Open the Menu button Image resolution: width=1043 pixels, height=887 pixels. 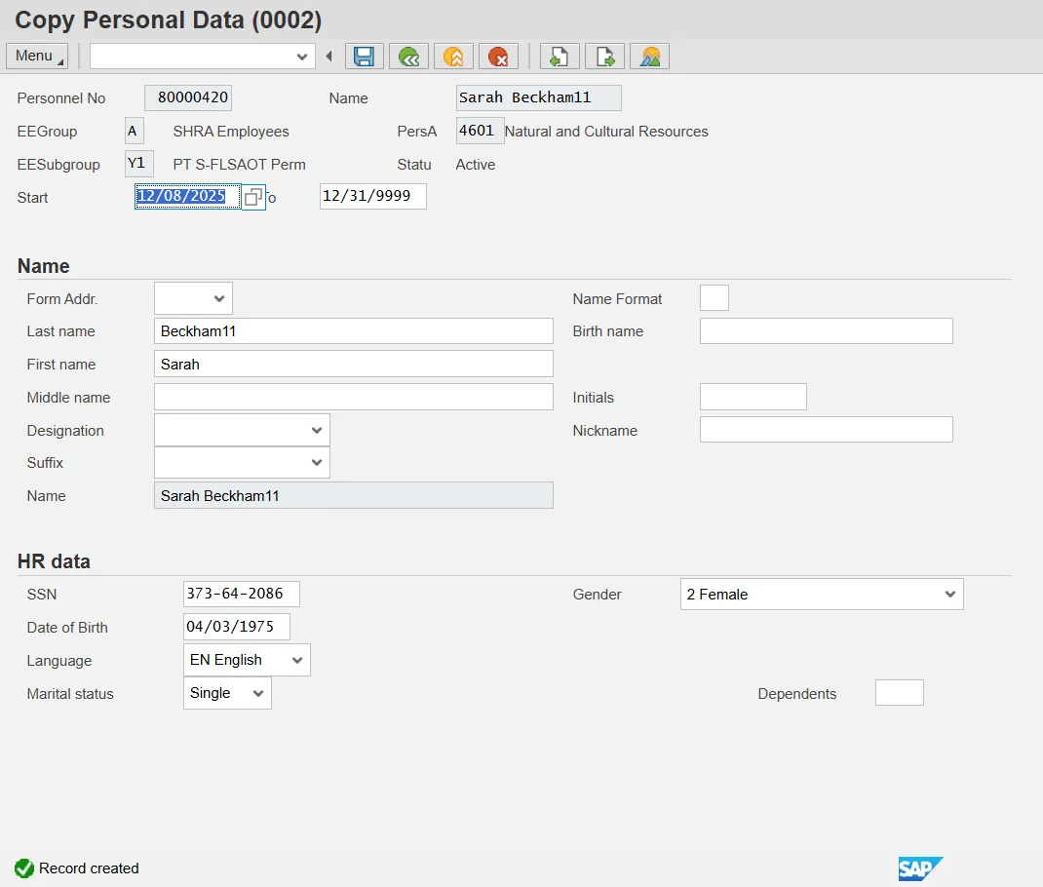pyautogui.click(x=37, y=57)
